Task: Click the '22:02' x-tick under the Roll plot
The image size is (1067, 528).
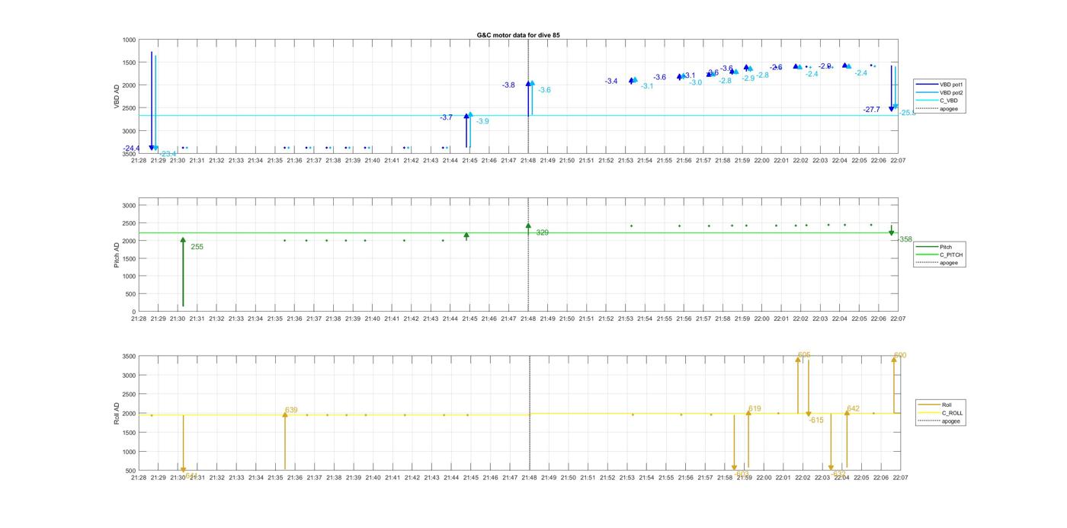Action: point(803,478)
